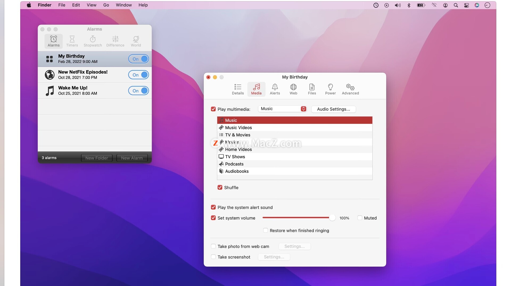Open Siri from the menu bar
This screenshot has height=286, width=511.
click(477, 5)
